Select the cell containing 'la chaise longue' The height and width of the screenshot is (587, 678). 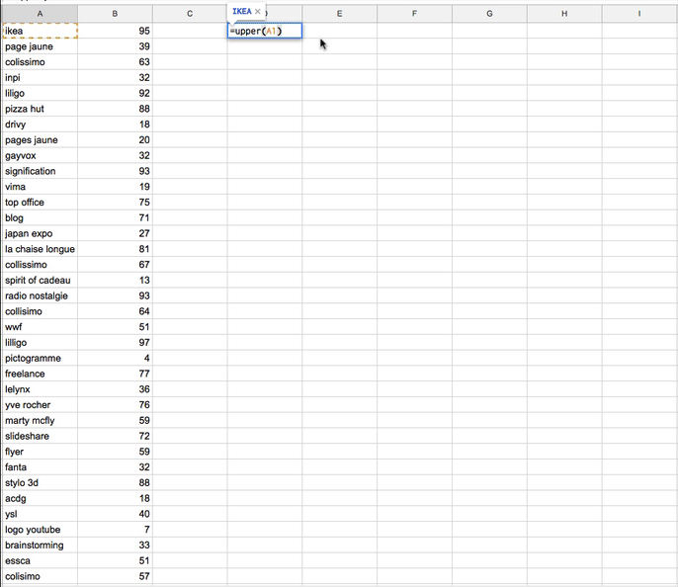tap(40, 249)
